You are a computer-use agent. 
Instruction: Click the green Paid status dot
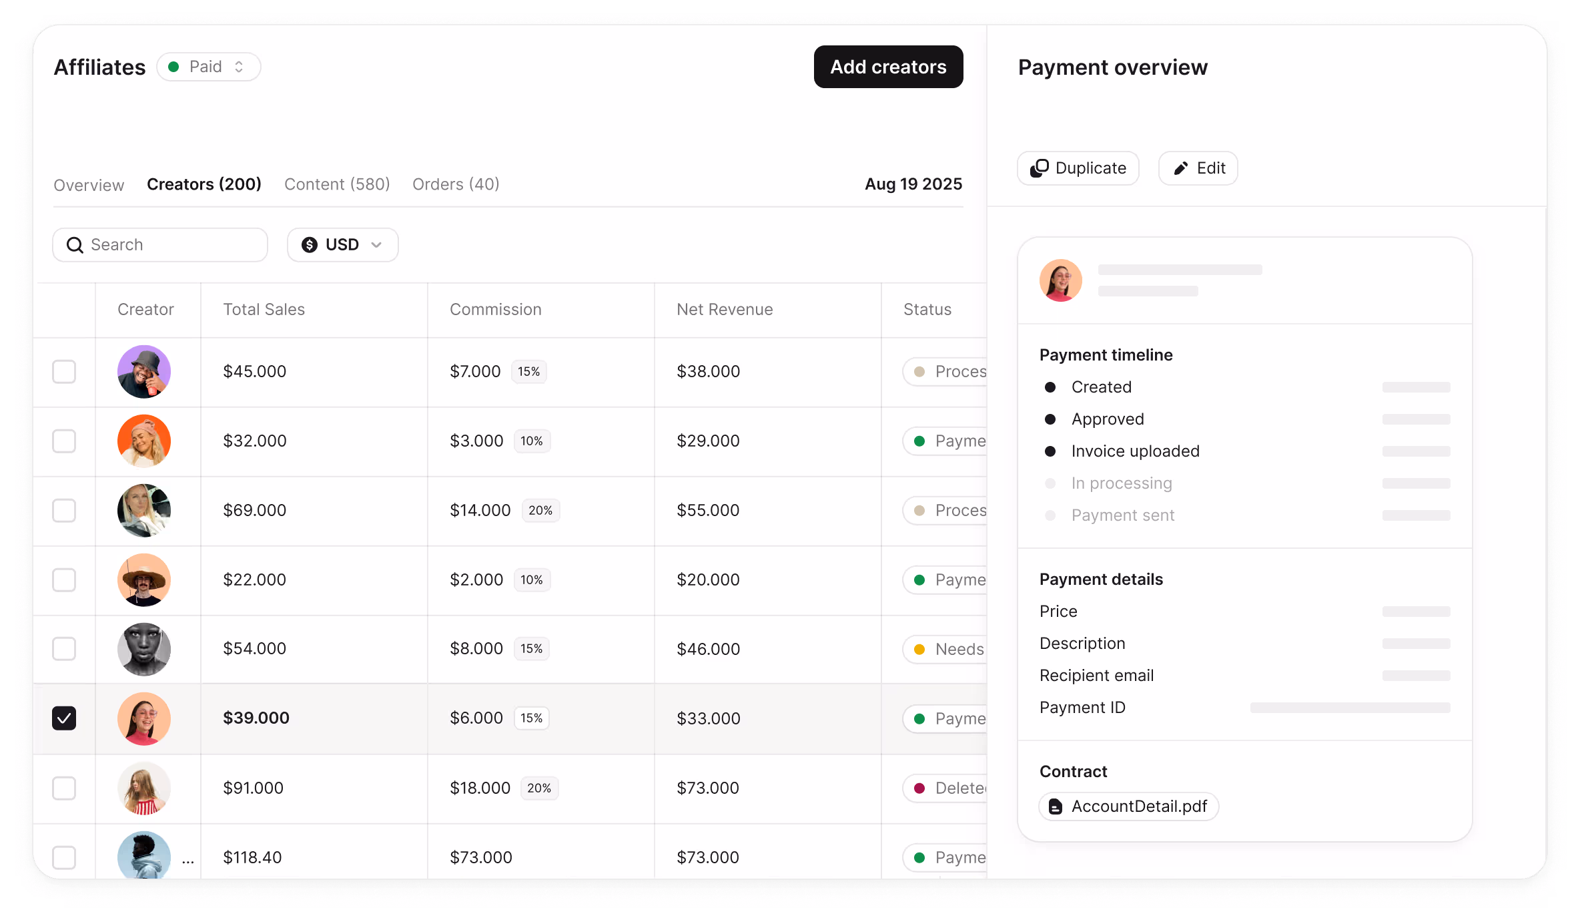pos(173,67)
